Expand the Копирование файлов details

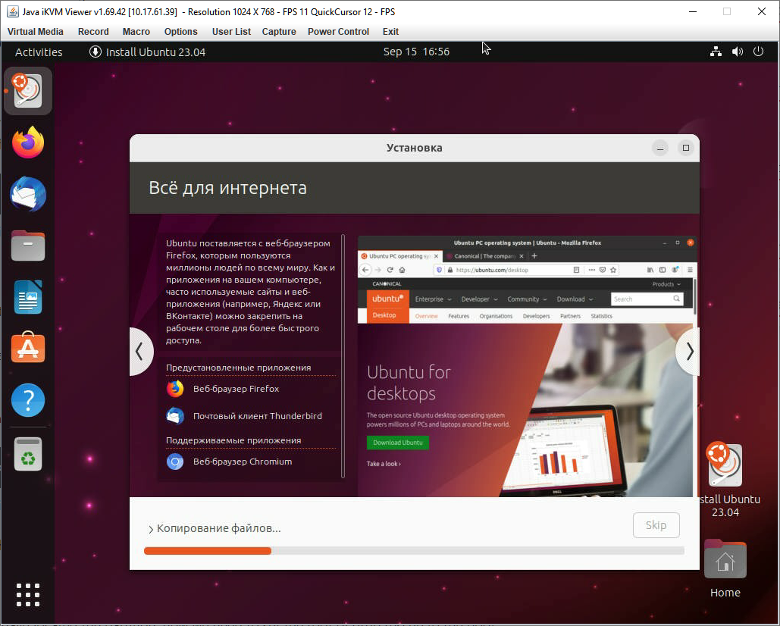click(x=215, y=528)
